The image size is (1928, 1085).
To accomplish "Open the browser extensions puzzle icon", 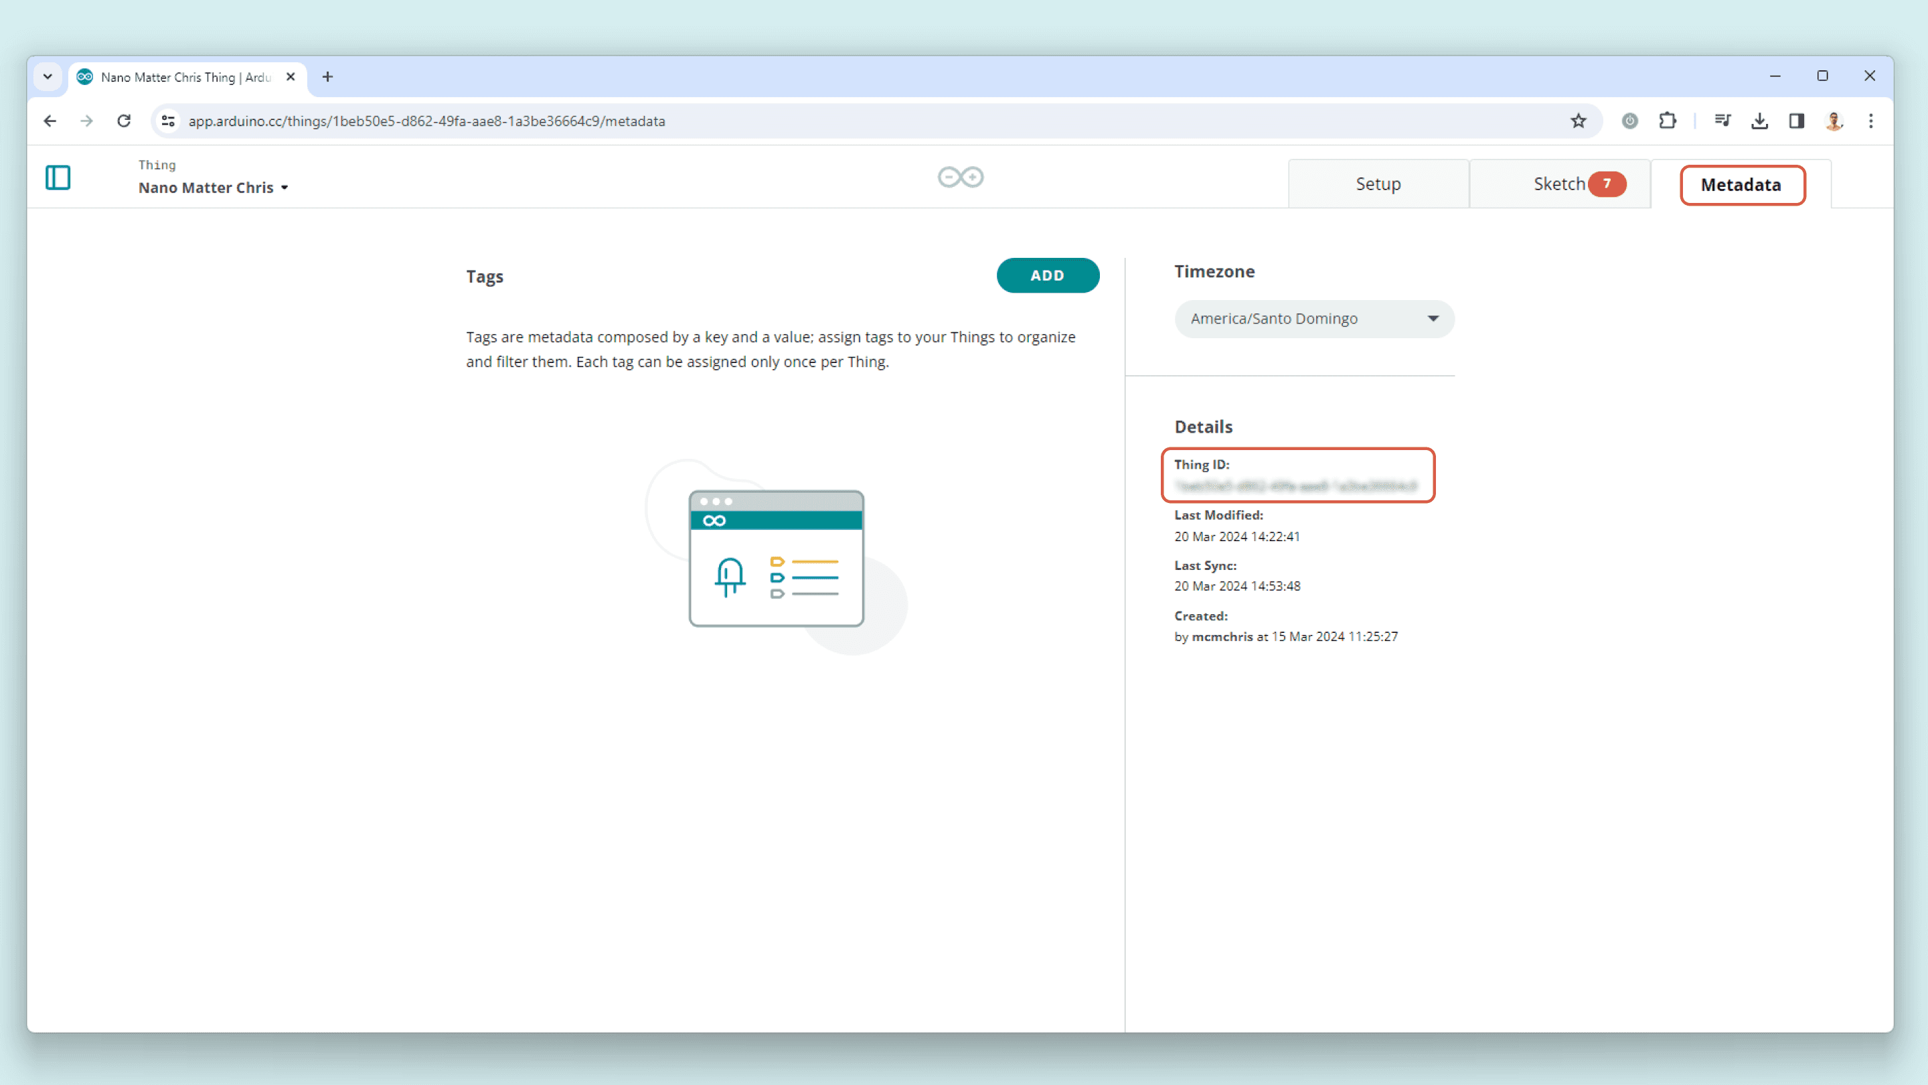I will tap(1667, 121).
